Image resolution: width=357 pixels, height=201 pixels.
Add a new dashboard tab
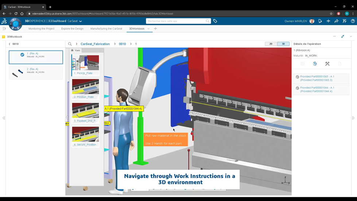(155, 29)
